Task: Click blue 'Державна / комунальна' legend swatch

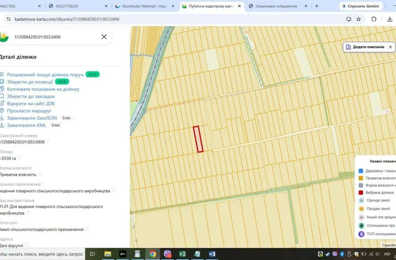Action: [x=361, y=171]
